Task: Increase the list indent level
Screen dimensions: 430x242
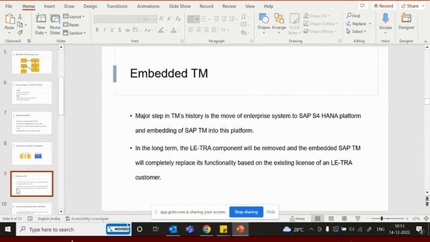Action: [x=224, y=19]
